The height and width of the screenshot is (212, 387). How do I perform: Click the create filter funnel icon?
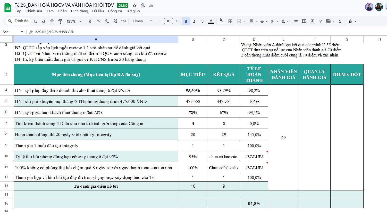click(321, 21)
